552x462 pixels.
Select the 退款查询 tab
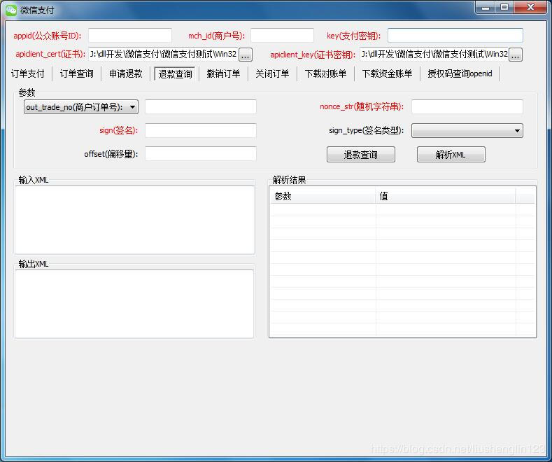coord(175,74)
